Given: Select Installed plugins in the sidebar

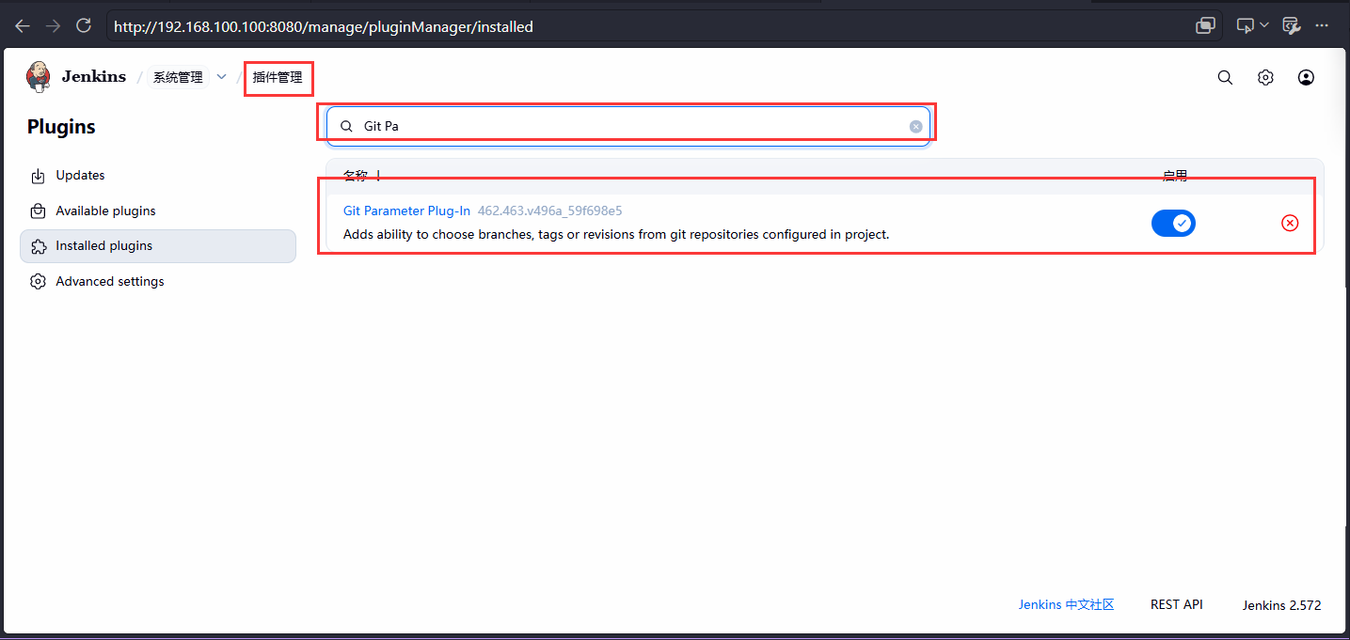Looking at the screenshot, I should [x=158, y=246].
